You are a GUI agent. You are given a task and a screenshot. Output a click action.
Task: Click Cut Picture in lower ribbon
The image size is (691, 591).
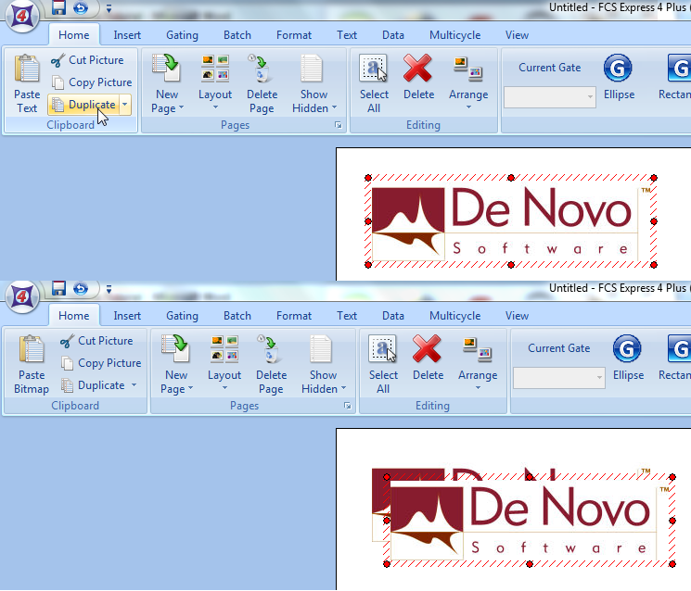coord(96,341)
